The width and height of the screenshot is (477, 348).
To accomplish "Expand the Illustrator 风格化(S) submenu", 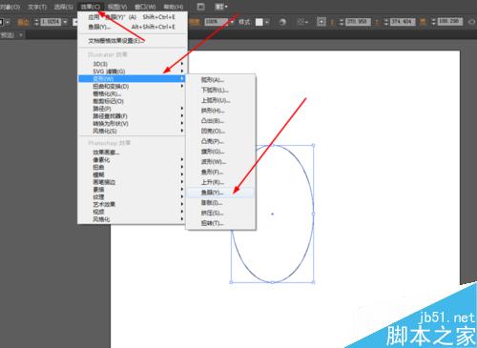I will click(x=132, y=131).
